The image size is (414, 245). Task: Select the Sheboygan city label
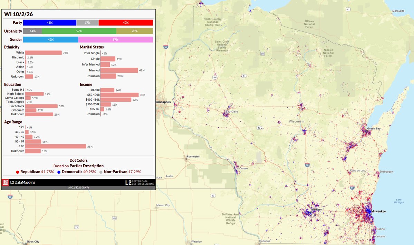(386, 172)
